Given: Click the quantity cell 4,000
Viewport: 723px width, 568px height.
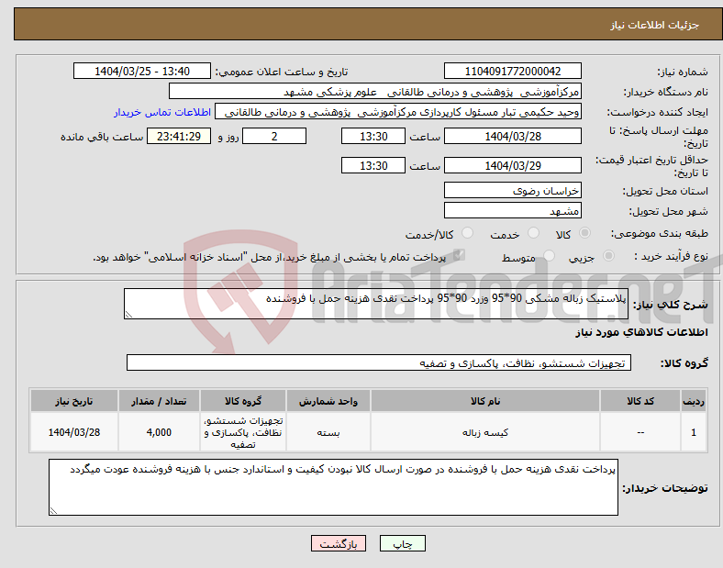Looking at the screenshot, I should (x=159, y=432).
